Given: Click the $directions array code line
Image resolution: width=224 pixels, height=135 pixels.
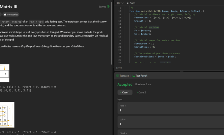Looking at the screenshot, I should (163, 18).
